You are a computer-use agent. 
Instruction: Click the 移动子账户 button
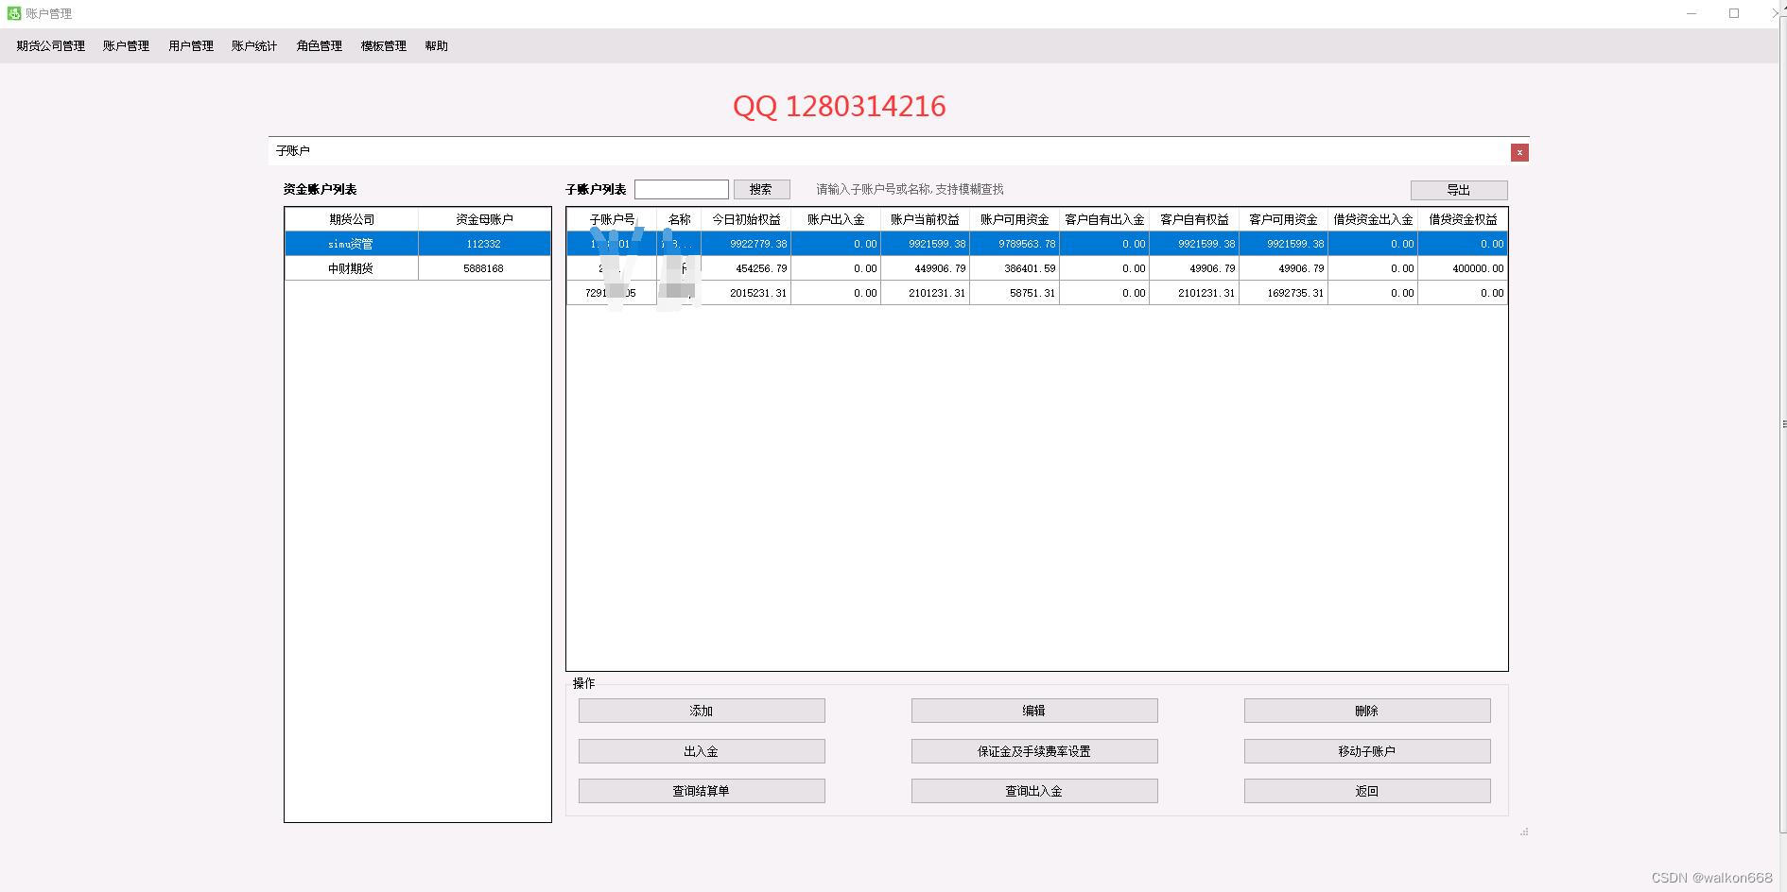click(x=1367, y=751)
